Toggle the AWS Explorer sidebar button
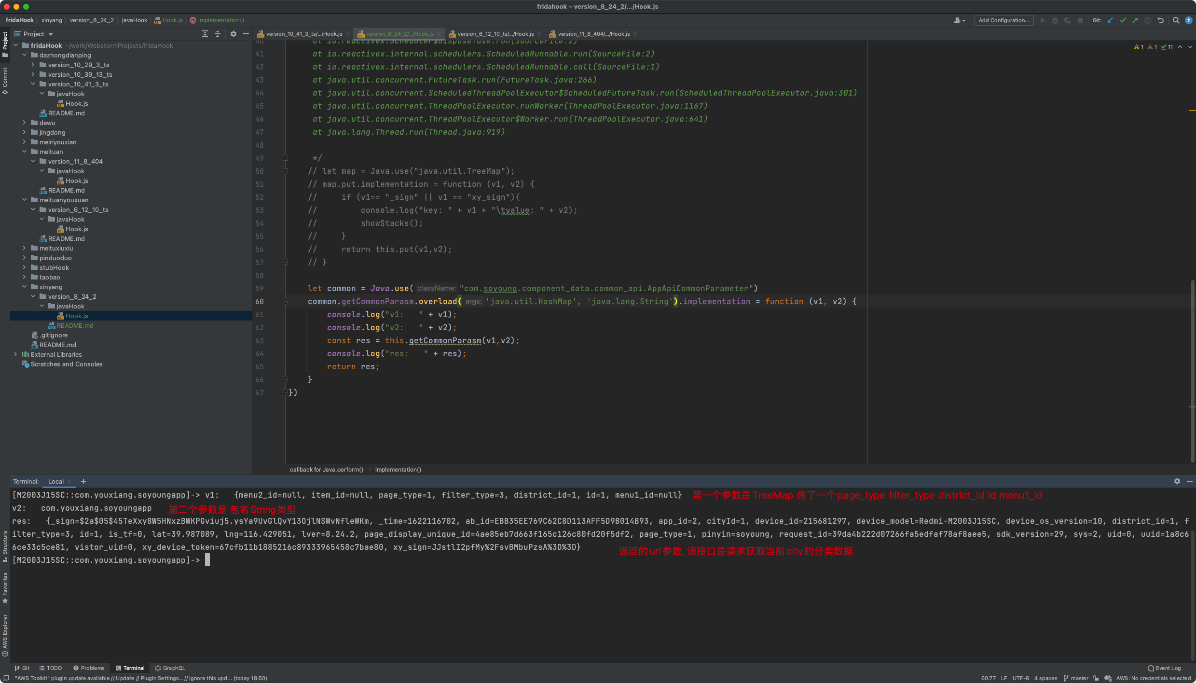1196x683 pixels. tap(5, 635)
